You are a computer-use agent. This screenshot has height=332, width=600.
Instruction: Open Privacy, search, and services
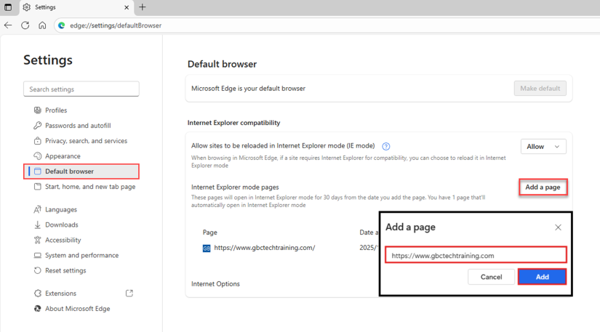(x=86, y=141)
